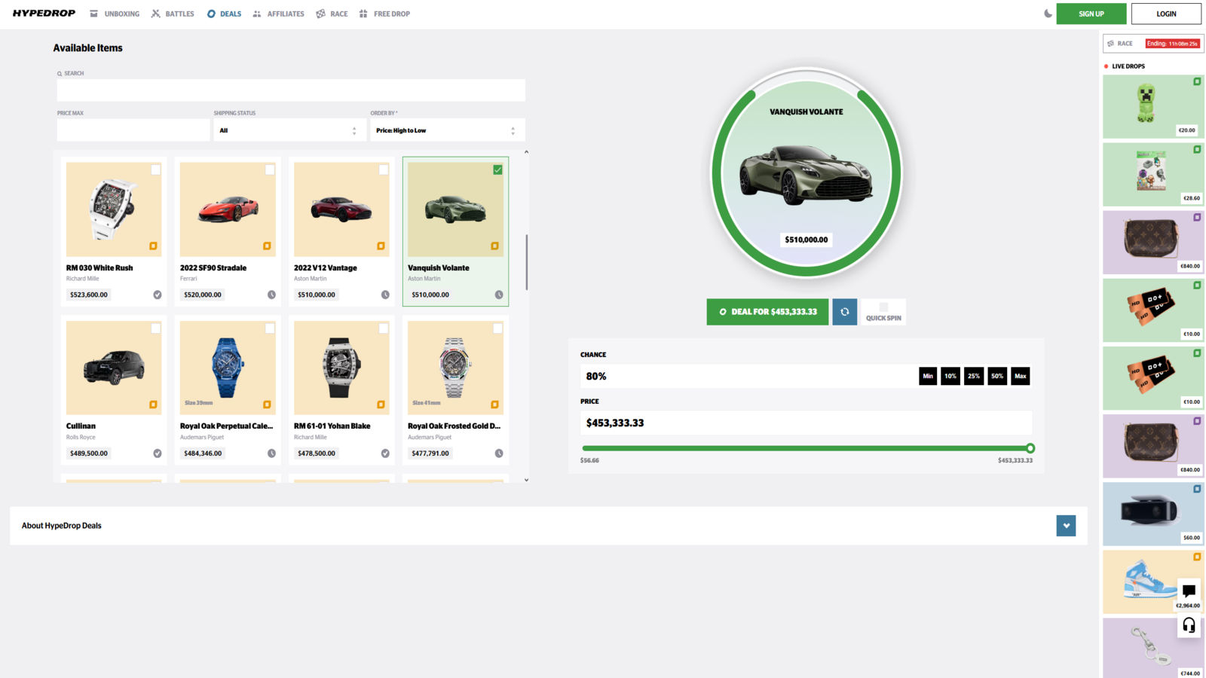Image resolution: width=1206 pixels, height=678 pixels.
Task: Check the 2022 SF90 Stradale checkbox
Action: [x=269, y=170]
